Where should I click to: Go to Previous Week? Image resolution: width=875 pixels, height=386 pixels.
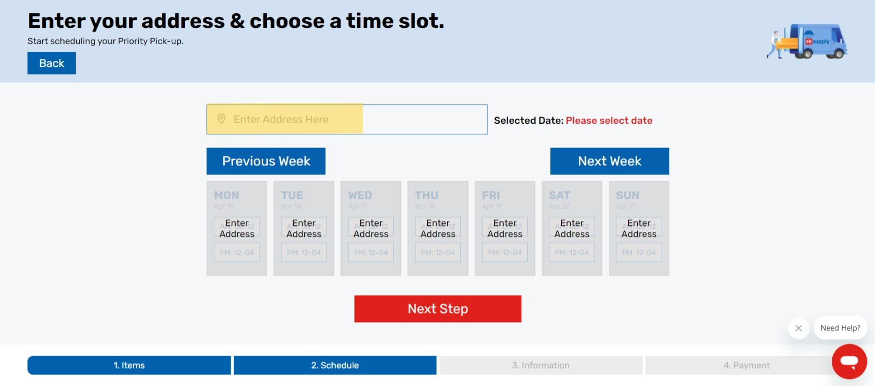pyautogui.click(x=266, y=161)
